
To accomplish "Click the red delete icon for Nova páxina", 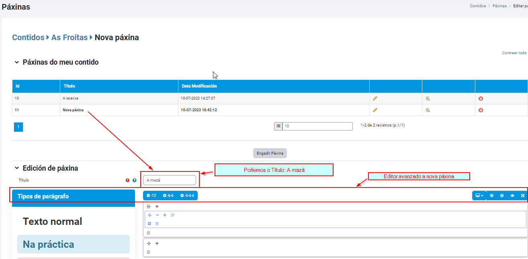I will [x=481, y=110].
